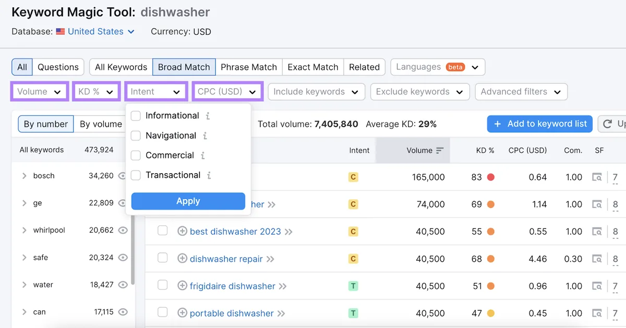The height and width of the screenshot is (328, 626).
Task: Click the Apply button
Action: pos(188,201)
